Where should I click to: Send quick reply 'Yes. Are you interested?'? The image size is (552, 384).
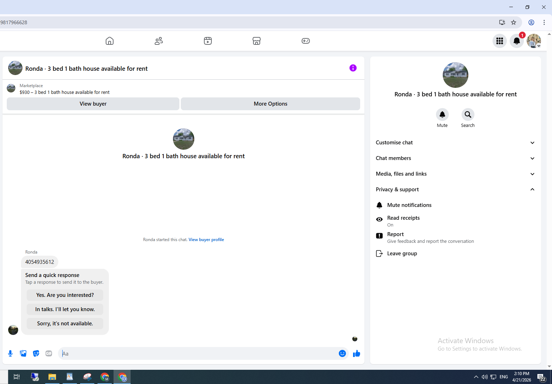tap(65, 295)
